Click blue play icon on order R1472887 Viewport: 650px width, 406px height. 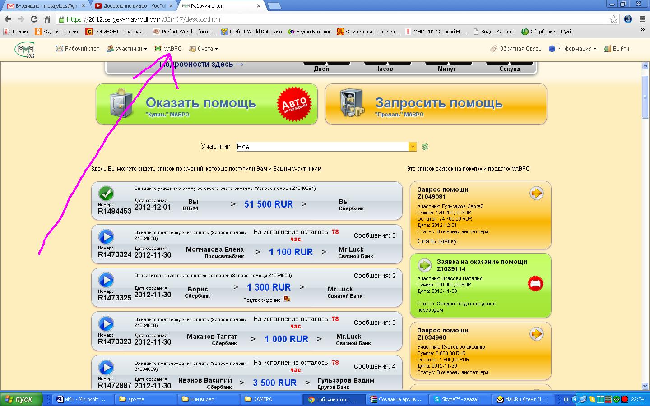(106, 367)
